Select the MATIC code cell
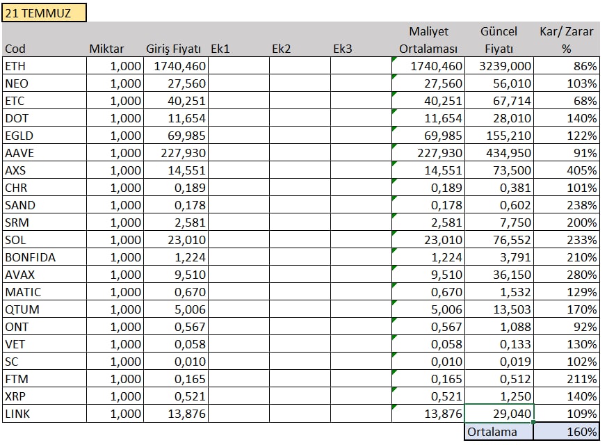The height and width of the screenshot is (445, 607). click(x=44, y=292)
